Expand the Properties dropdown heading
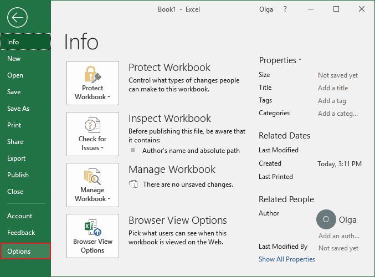Image resolution: width=375 pixels, height=277 pixels. coord(280,60)
